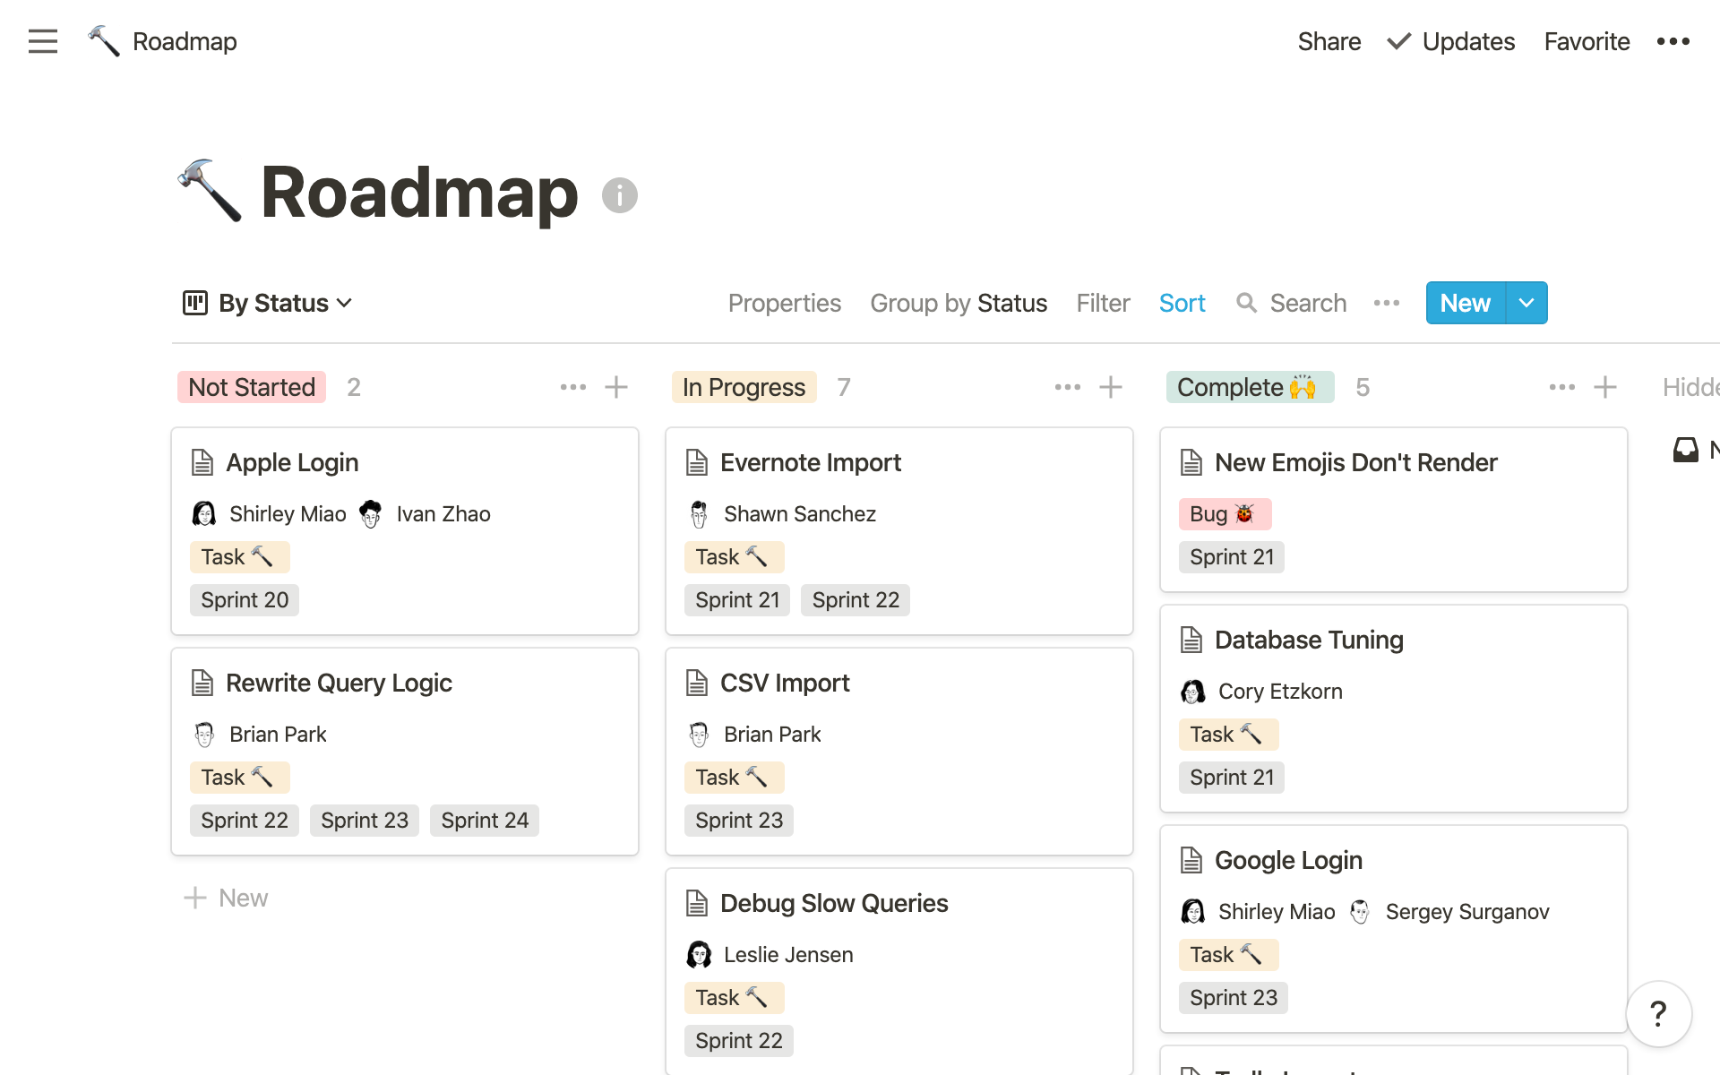Click the blue New button
Image resolution: width=1720 pixels, height=1075 pixels.
tap(1465, 303)
